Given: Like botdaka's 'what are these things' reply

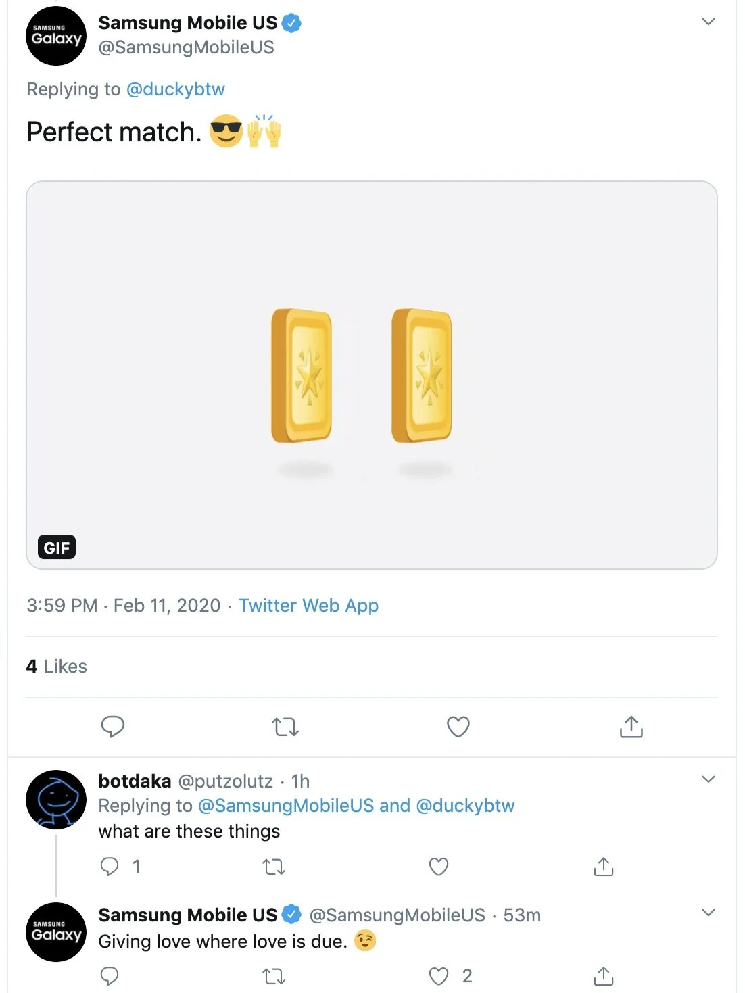Looking at the screenshot, I should tap(439, 867).
